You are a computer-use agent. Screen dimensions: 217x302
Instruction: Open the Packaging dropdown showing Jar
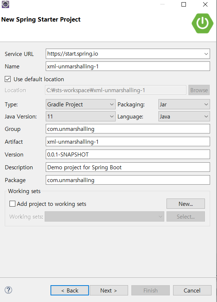coord(184,105)
